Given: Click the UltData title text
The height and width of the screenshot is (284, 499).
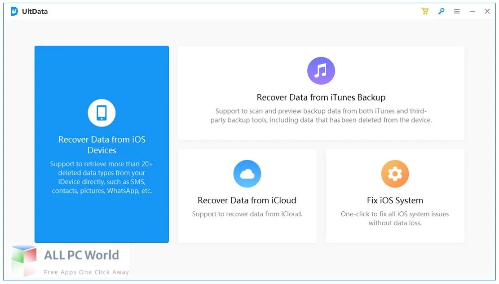Looking at the screenshot, I should tap(35, 11).
